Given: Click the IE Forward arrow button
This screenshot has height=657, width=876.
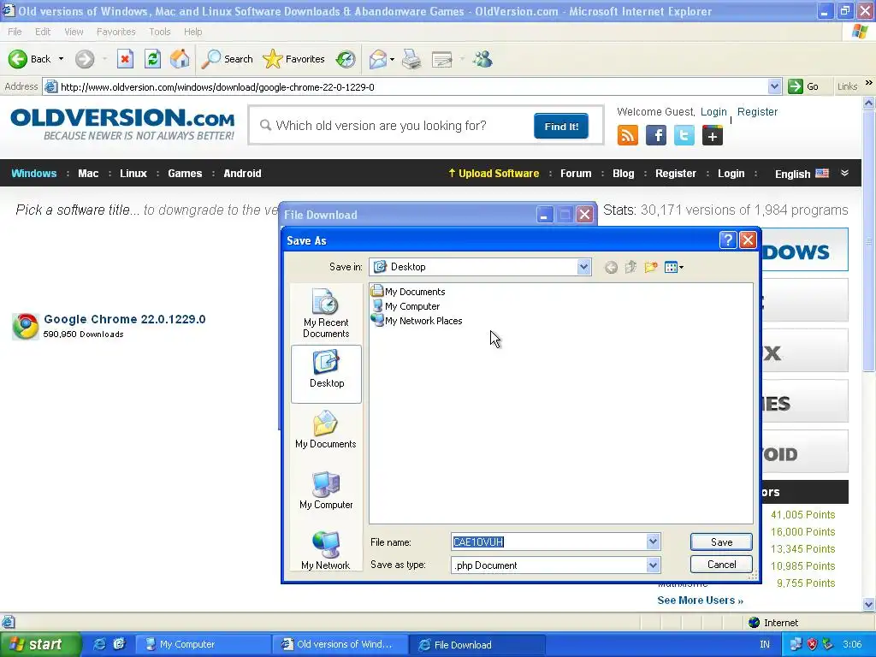Looking at the screenshot, I should click(85, 59).
